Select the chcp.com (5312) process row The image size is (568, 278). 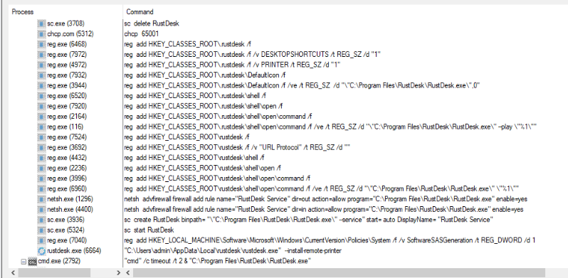pyautogui.click(x=65, y=34)
